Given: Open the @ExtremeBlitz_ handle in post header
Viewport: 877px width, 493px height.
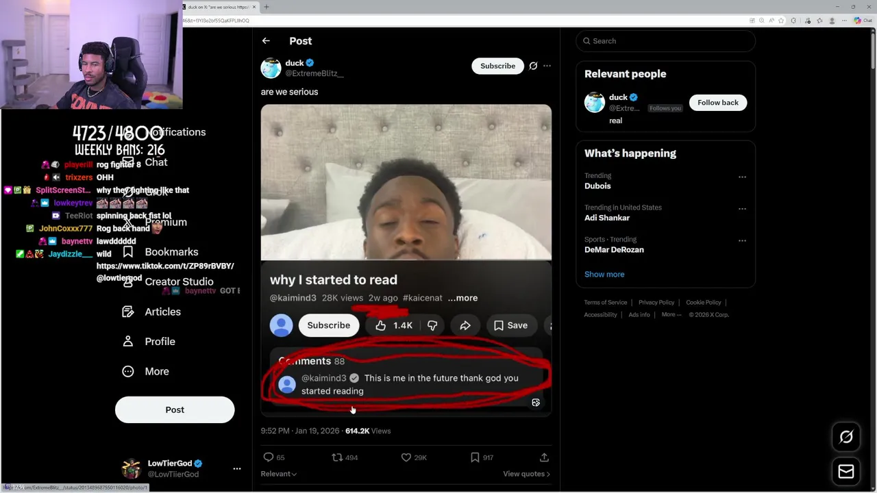Looking at the screenshot, I should [x=314, y=73].
